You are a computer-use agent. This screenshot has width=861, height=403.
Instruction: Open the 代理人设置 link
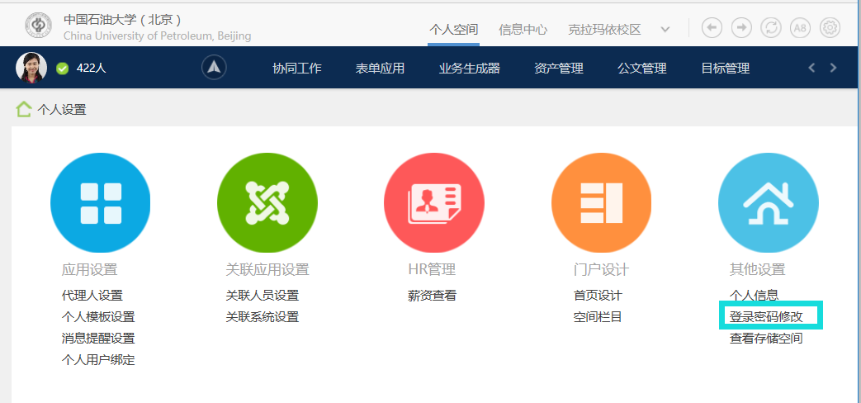[x=92, y=295]
